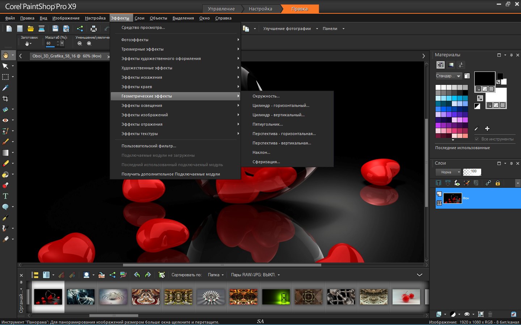Open the 'Стандар...' palette dropdown
521x325 pixels.
pyautogui.click(x=449, y=76)
